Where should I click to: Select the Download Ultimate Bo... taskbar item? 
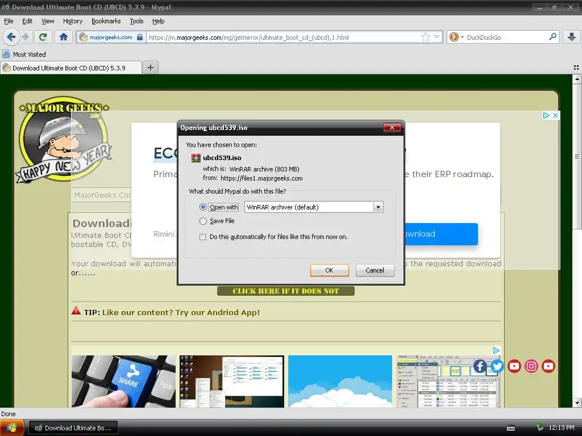tap(73, 428)
